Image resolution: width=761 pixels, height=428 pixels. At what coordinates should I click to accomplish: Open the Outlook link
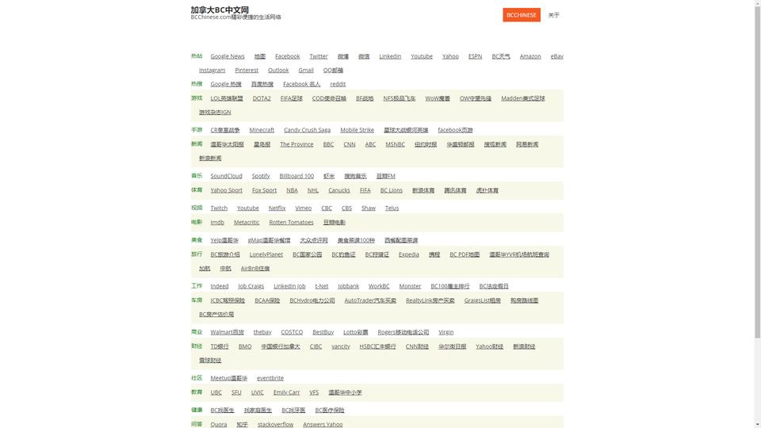(278, 70)
